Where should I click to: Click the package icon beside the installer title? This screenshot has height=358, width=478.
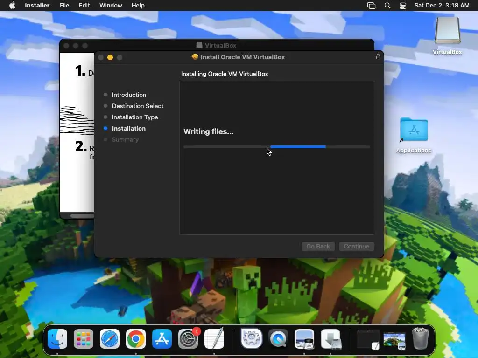pyautogui.click(x=195, y=57)
